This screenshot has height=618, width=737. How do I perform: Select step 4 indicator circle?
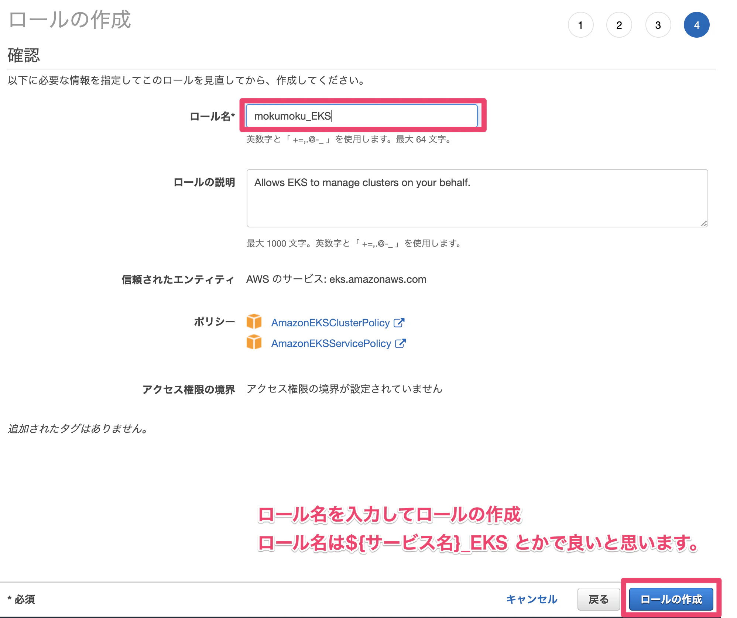(697, 25)
